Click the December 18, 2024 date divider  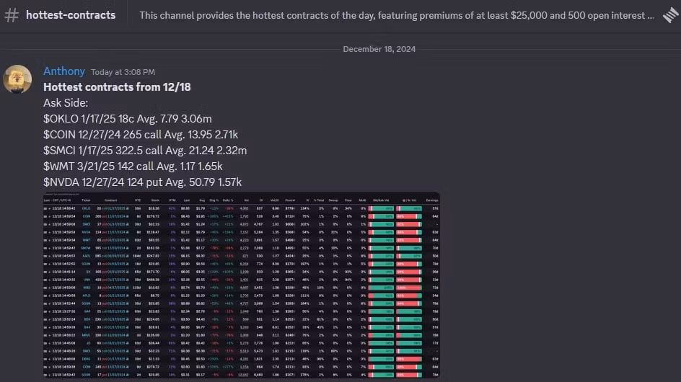click(379, 49)
